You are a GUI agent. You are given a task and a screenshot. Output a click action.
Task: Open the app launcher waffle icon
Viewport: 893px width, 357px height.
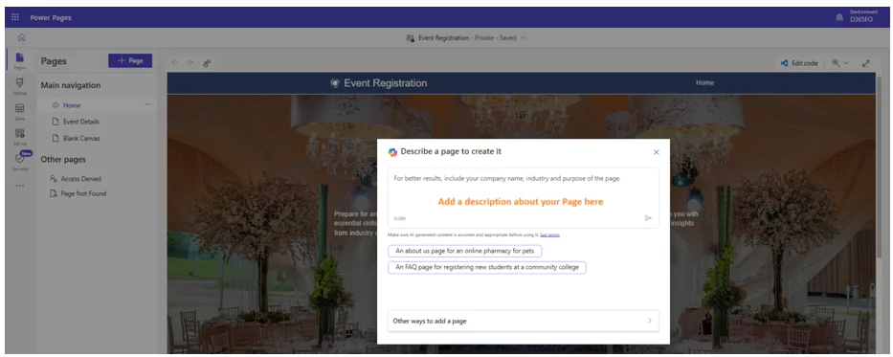coord(15,17)
